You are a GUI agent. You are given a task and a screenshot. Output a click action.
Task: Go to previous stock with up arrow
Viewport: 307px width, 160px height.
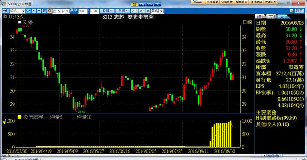pos(33,11)
